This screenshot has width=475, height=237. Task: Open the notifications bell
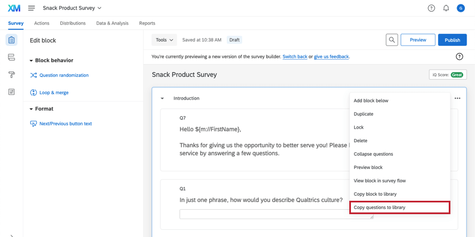[x=446, y=8]
